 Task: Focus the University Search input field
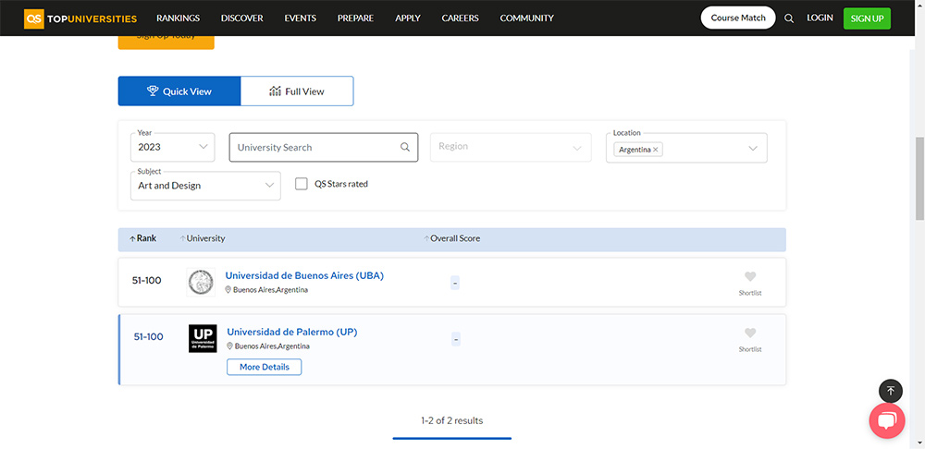pos(323,147)
